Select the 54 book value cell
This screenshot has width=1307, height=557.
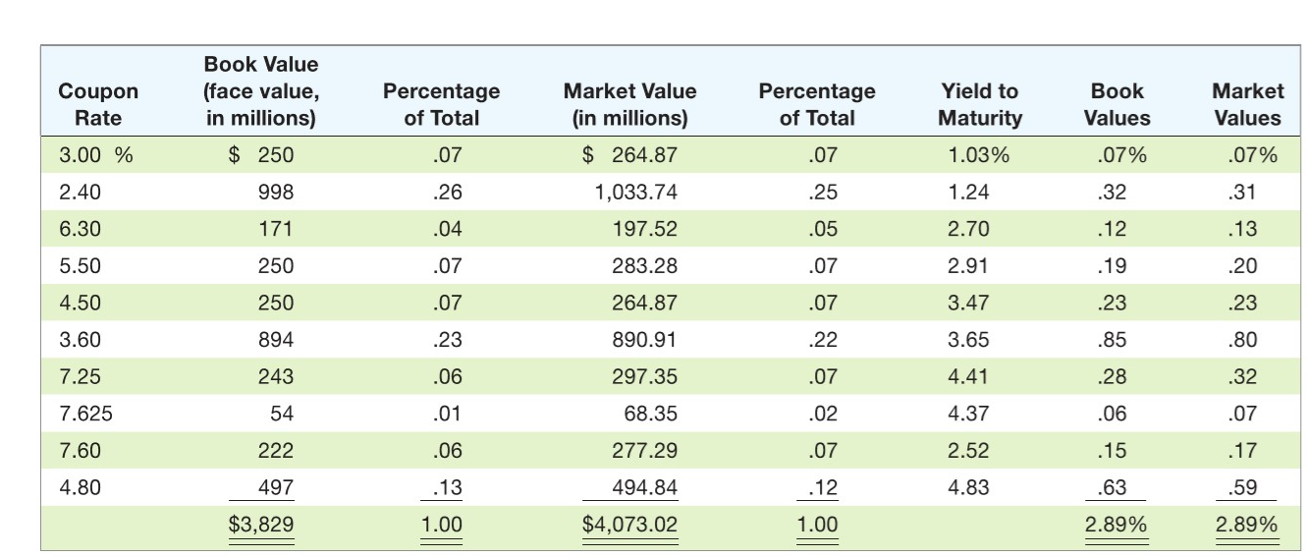(283, 414)
